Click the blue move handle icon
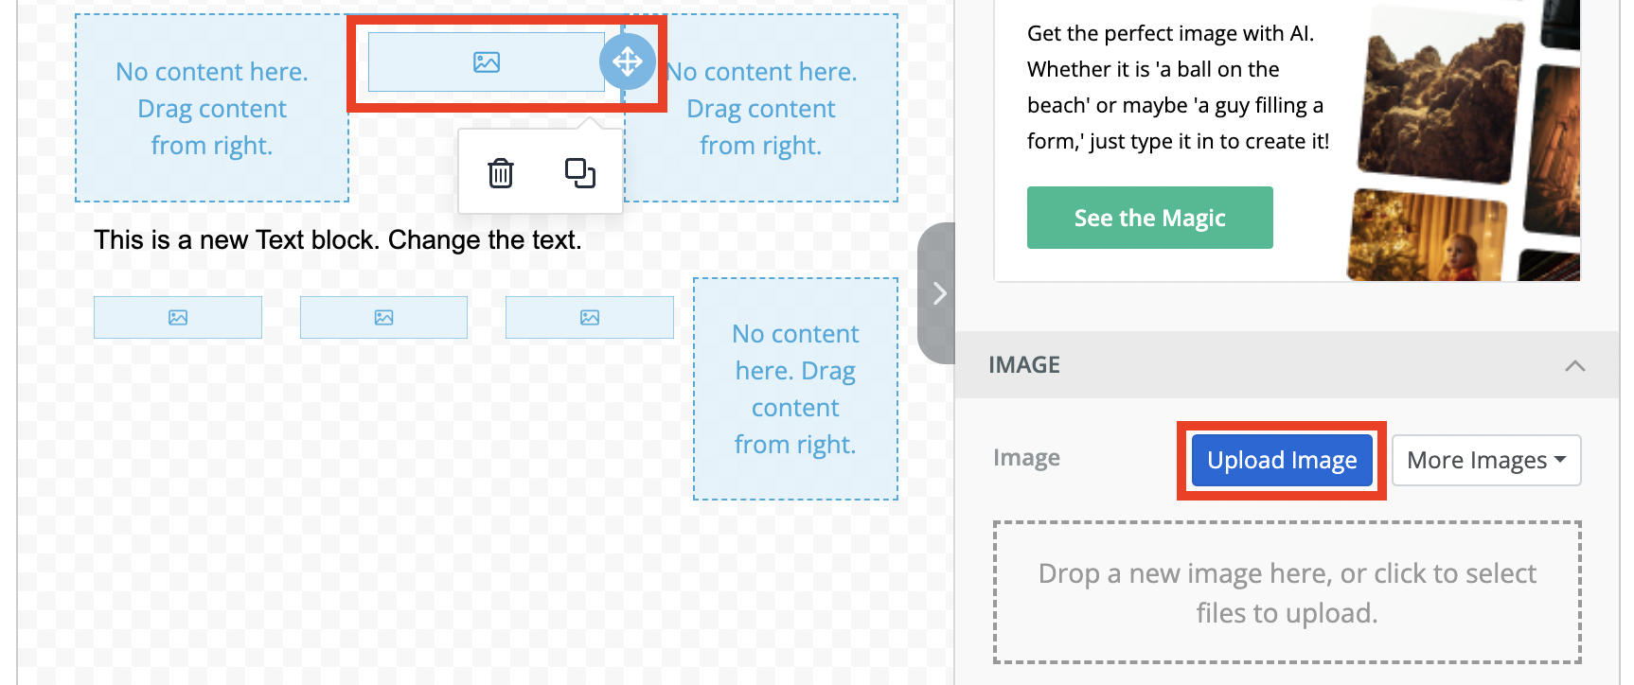The height and width of the screenshot is (685, 1634). [x=627, y=62]
